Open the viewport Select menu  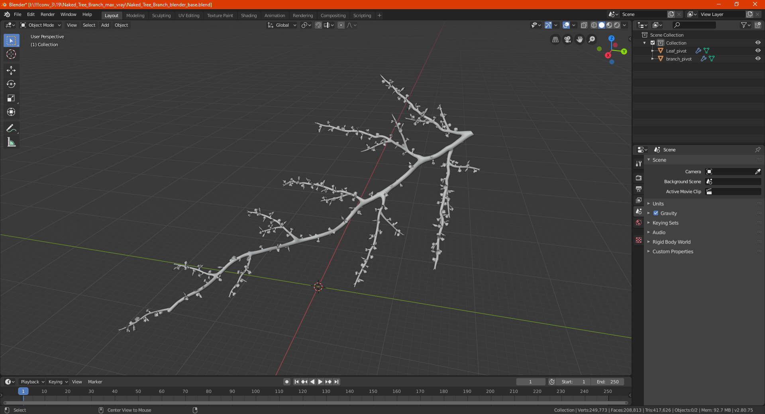point(89,25)
